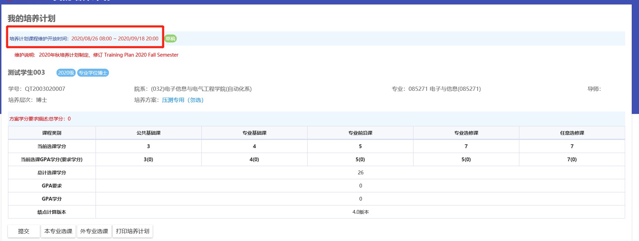
Task: Click the green 草稿 status badge
Action: tap(170, 39)
